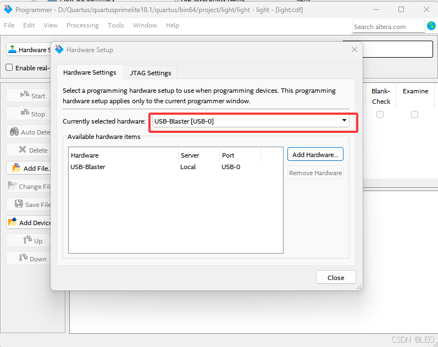Screen dimensions: 438x347
Task: Toggle the Enable real-time checkbox
Action: click(9, 68)
